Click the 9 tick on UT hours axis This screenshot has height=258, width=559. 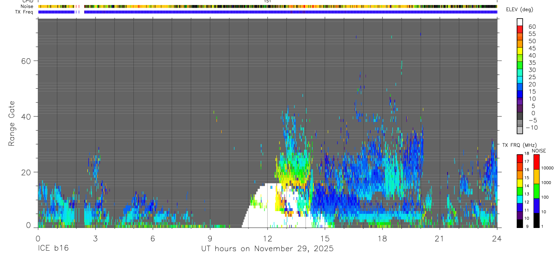[210, 238]
